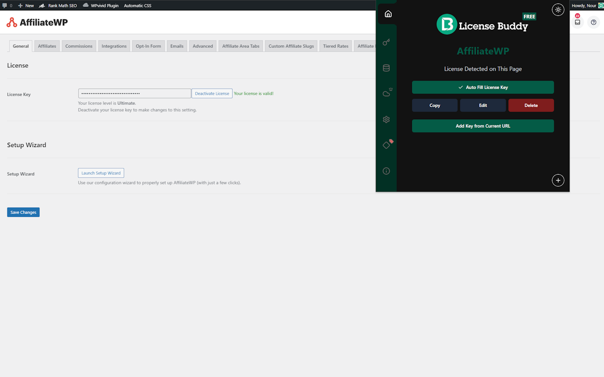The image size is (604, 377).
Task: Copy the detected license key
Action: [x=435, y=105]
